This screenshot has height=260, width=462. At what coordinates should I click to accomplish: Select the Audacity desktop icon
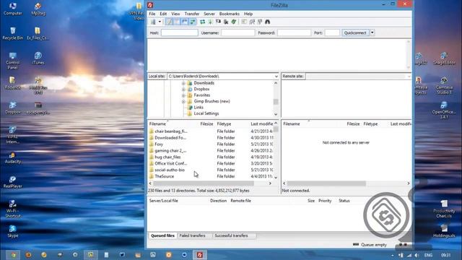[12, 157]
